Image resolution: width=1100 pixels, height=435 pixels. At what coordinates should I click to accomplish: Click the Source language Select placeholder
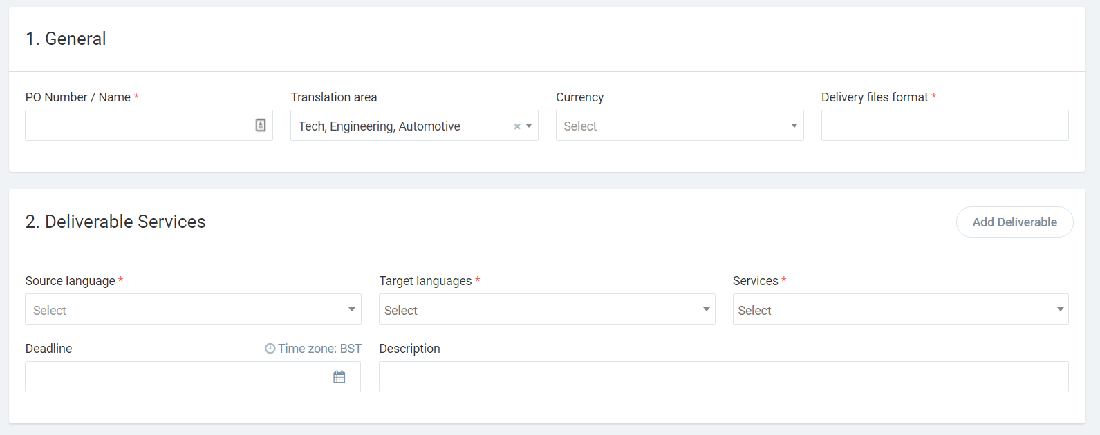pyautogui.click(x=50, y=311)
